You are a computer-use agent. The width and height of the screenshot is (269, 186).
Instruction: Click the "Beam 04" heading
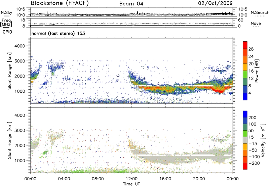(x=131, y=4)
